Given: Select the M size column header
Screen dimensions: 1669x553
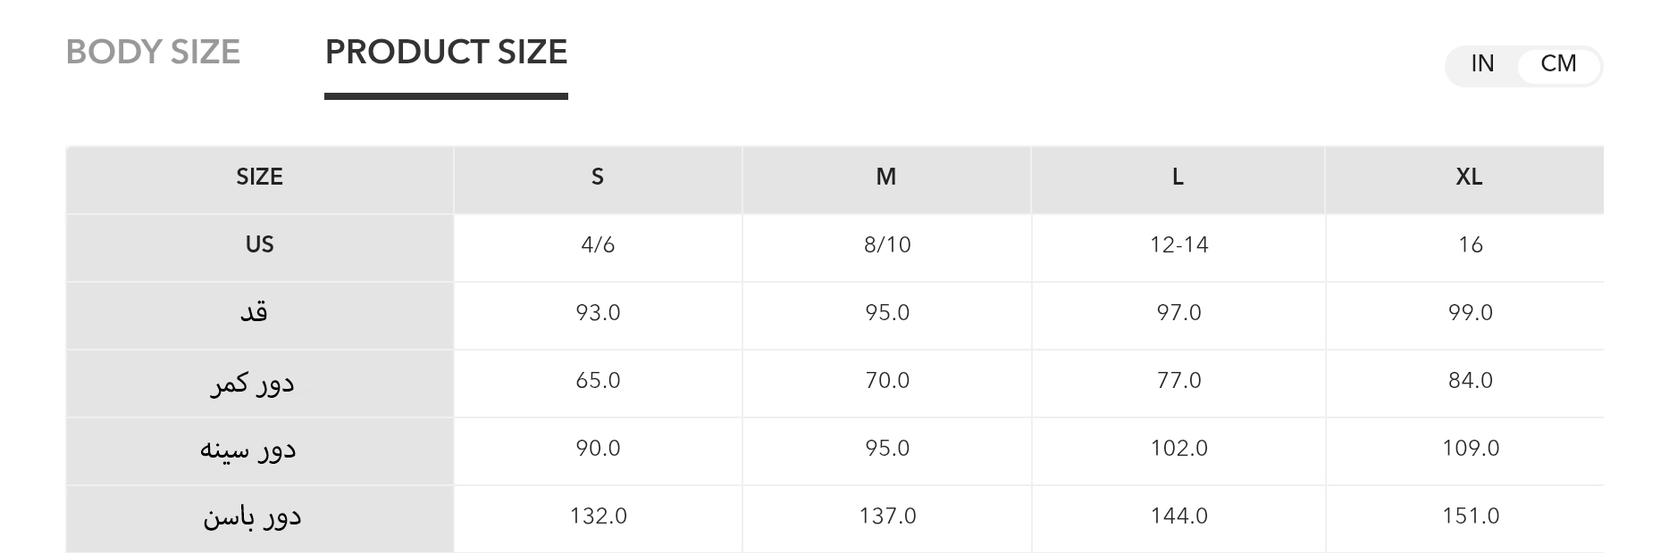Looking at the screenshot, I should point(886,177).
